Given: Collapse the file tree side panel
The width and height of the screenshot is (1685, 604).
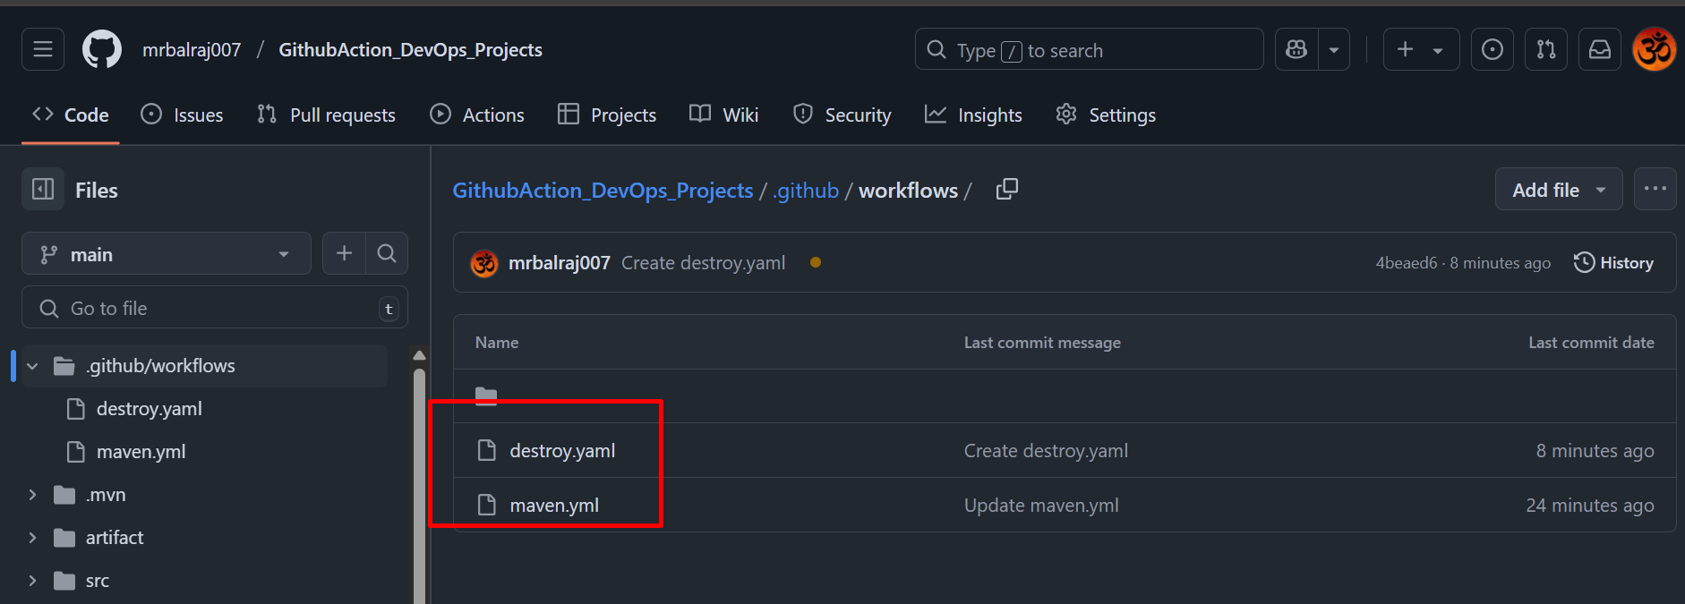Looking at the screenshot, I should [x=43, y=190].
